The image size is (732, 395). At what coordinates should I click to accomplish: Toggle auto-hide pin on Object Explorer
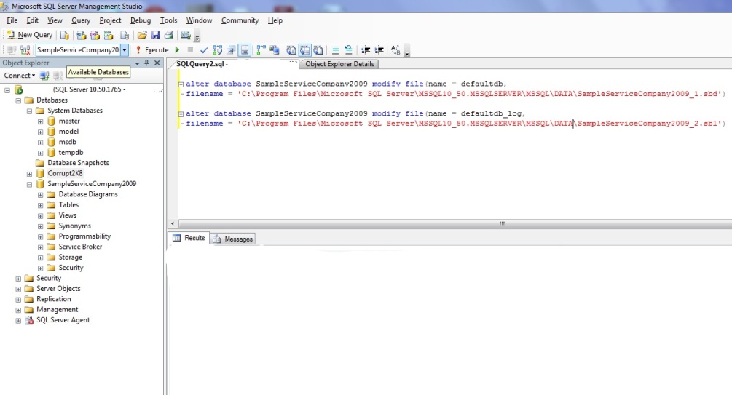[x=146, y=63]
